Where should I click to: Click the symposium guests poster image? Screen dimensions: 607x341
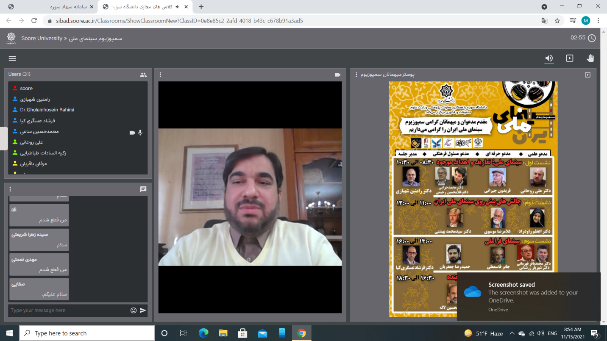[473, 199]
